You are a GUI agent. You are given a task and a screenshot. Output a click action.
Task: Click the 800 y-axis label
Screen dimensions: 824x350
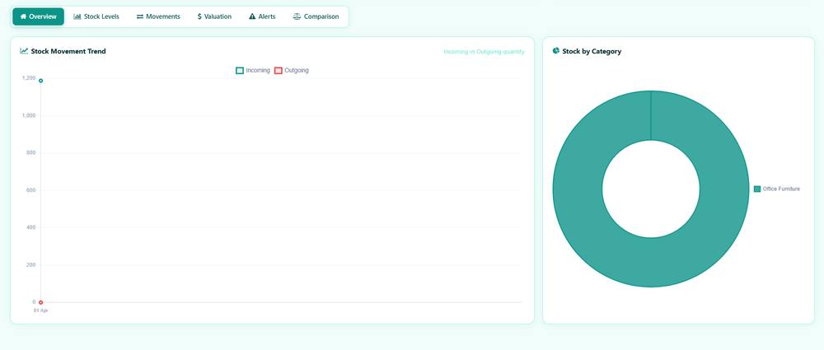point(31,153)
